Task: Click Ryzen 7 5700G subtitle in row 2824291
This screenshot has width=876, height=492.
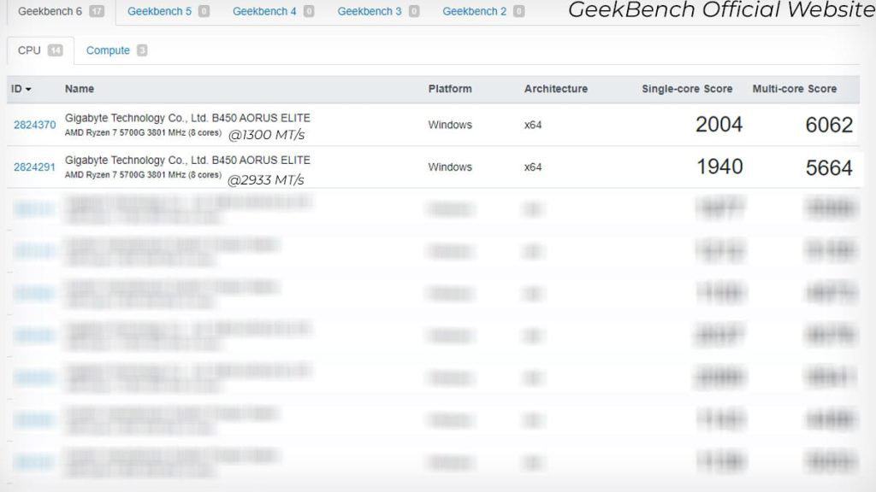Action: coord(143,174)
